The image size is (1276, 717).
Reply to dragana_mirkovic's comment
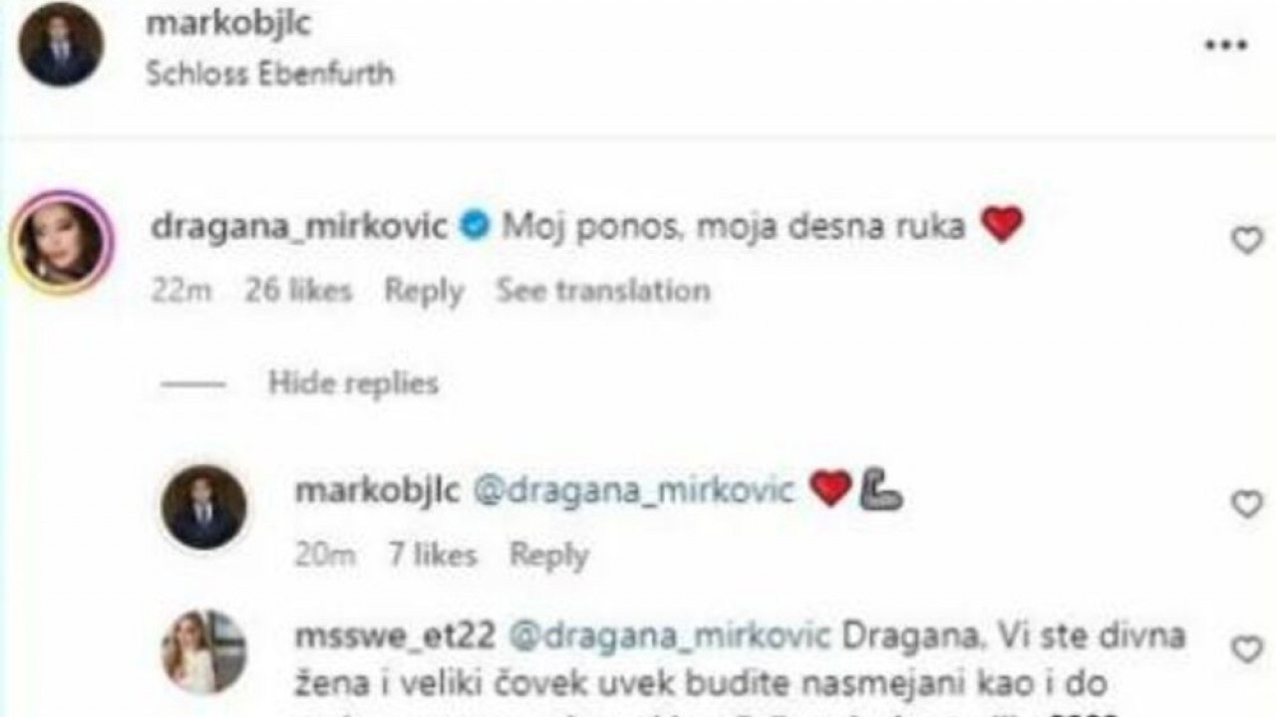click(x=424, y=291)
